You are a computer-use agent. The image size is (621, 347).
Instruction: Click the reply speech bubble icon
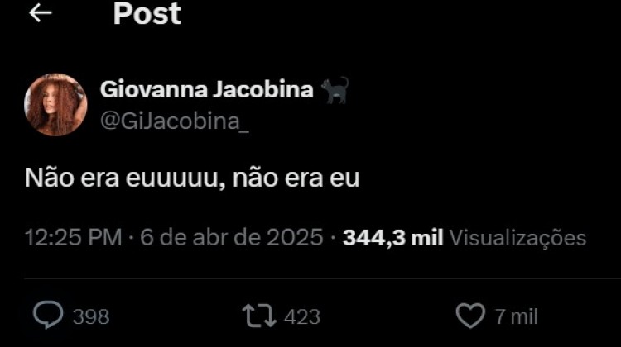pos(48,315)
